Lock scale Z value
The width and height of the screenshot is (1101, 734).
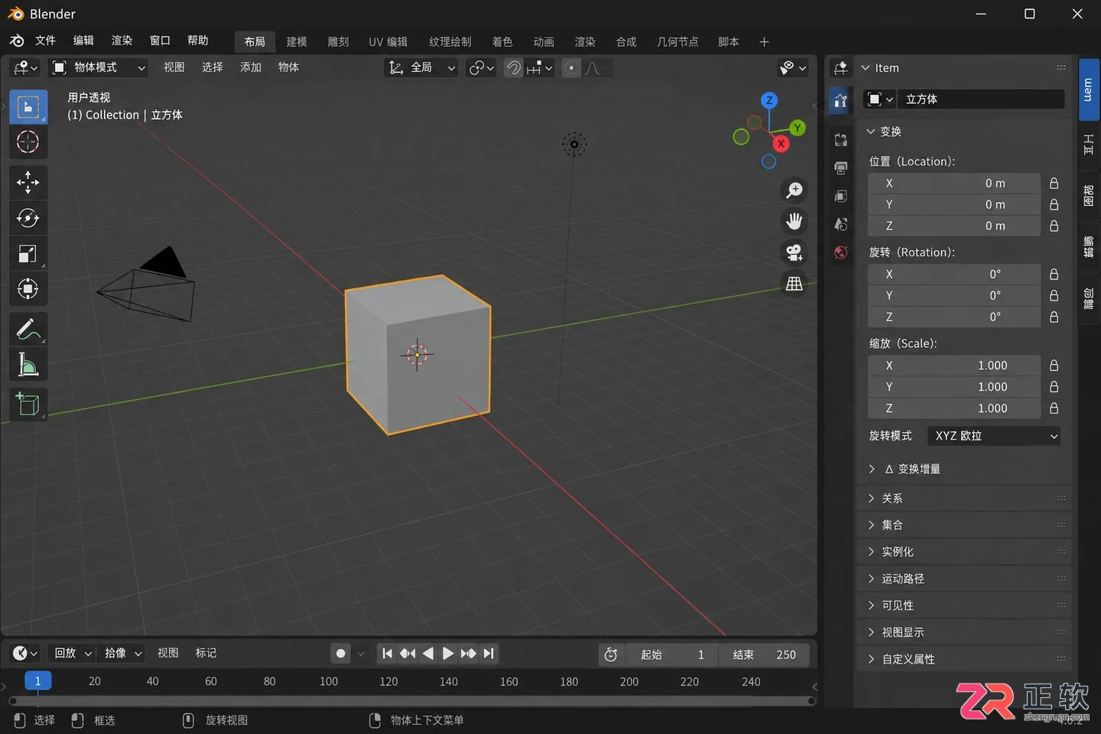pyautogui.click(x=1054, y=408)
